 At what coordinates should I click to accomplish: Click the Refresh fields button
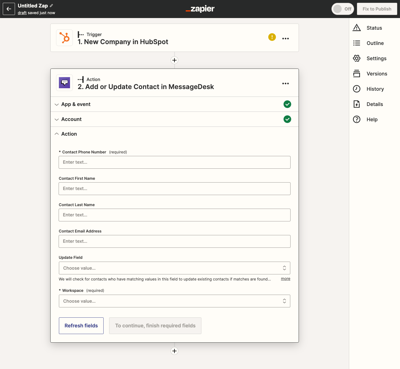click(x=81, y=325)
